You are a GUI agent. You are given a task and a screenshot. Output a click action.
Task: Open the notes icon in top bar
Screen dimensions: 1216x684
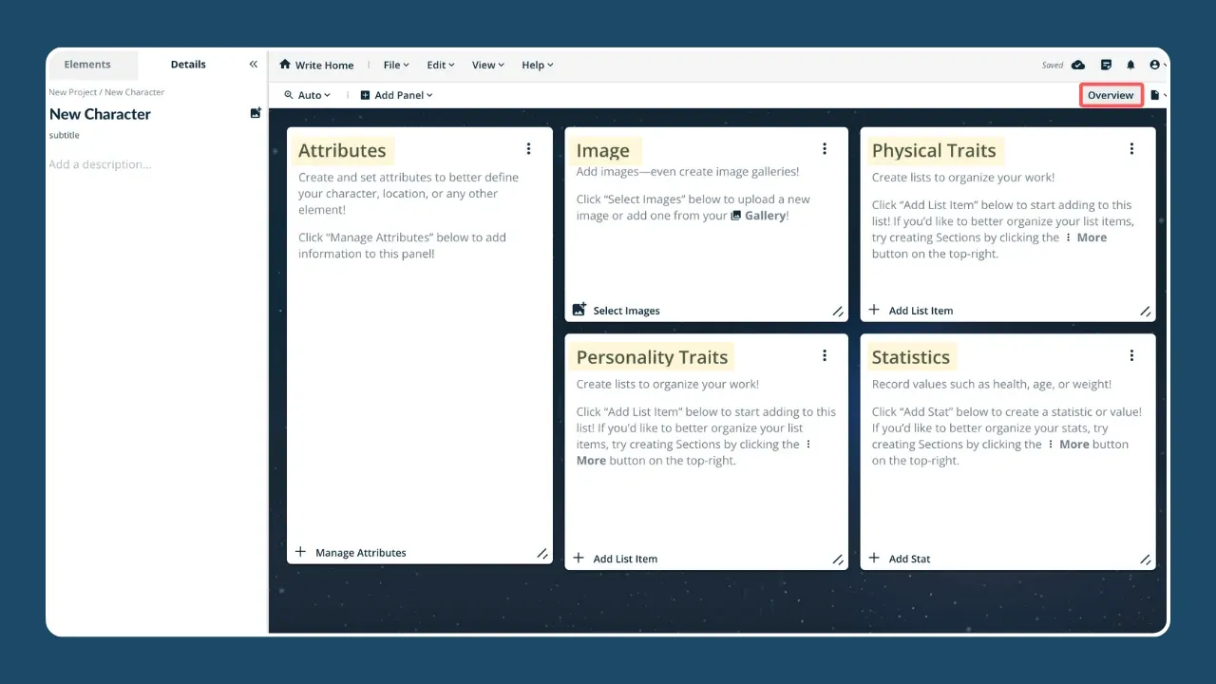click(x=1106, y=66)
